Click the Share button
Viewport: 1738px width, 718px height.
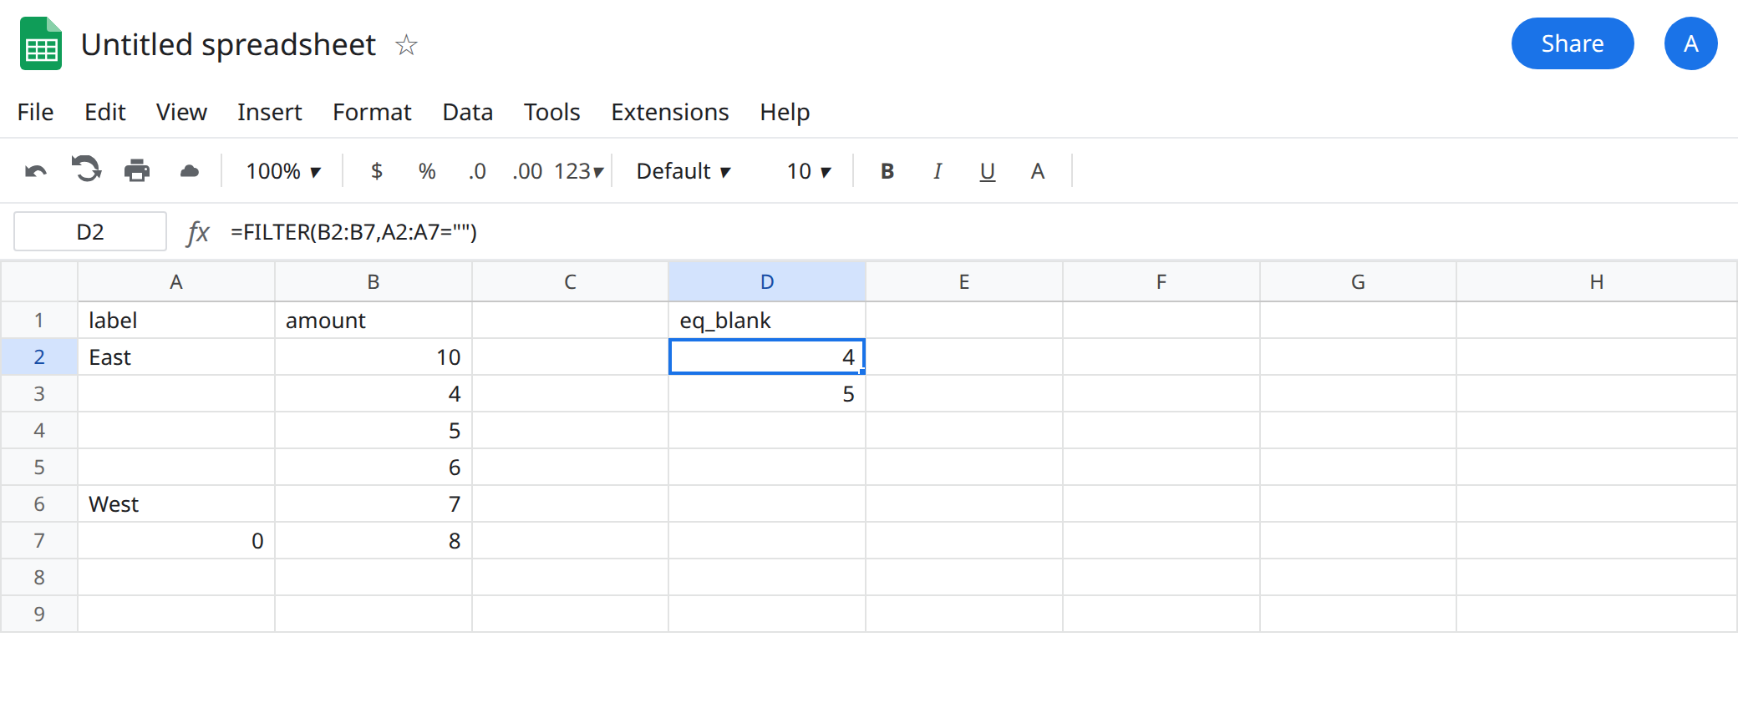1573,43
